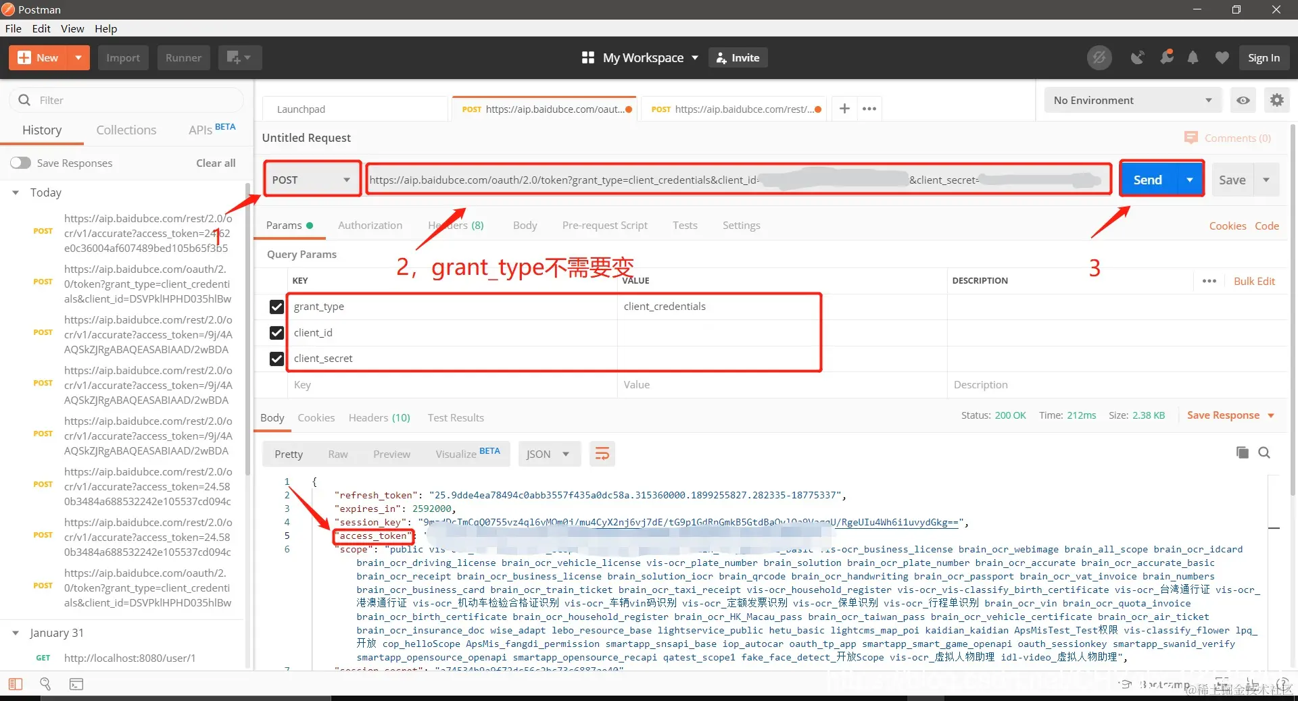Open the New button dropdown arrow
Viewport: 1298px width, 701px height.
[78, 57]
